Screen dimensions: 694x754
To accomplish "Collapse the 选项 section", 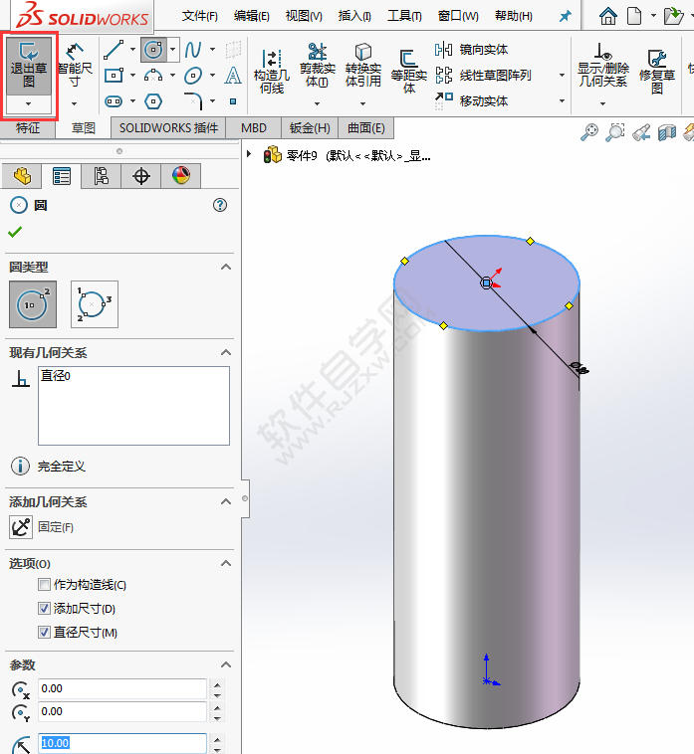I will 226,563.
